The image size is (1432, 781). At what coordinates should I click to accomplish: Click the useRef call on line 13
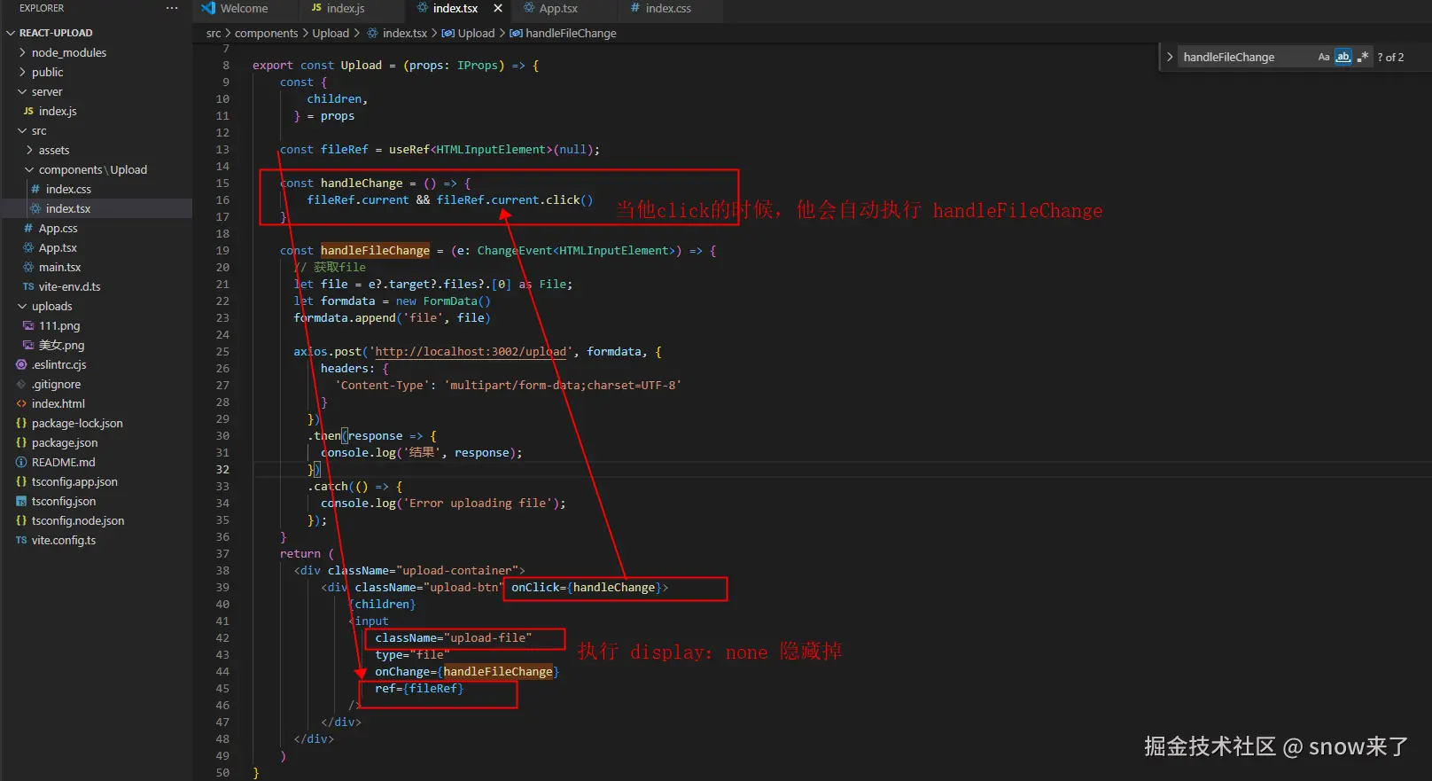pos(409,150)
